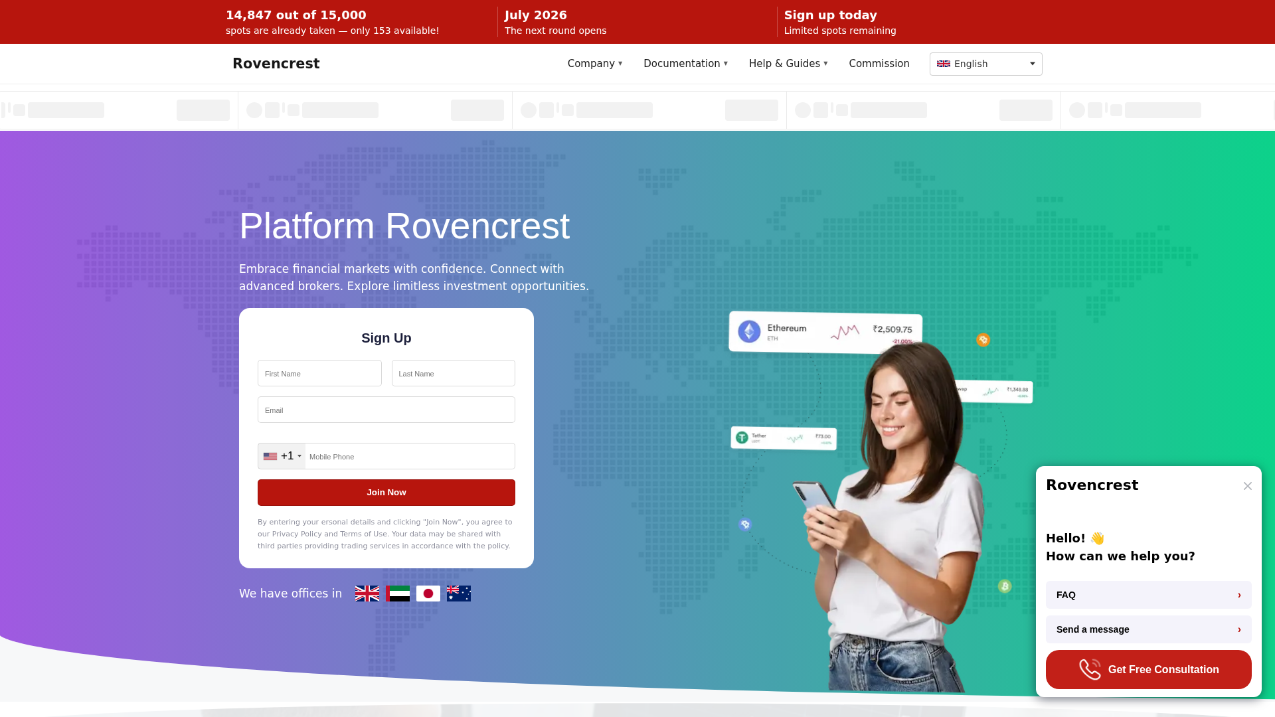Choose Send a message option
The height and width of the screenshot is (717, 1275).
point(1149,629)
